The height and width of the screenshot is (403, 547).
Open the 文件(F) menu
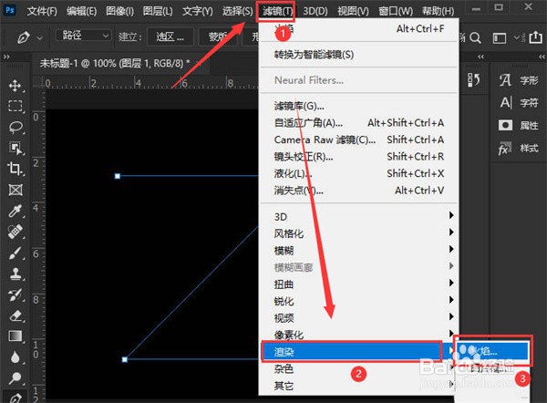pos(42,11)
